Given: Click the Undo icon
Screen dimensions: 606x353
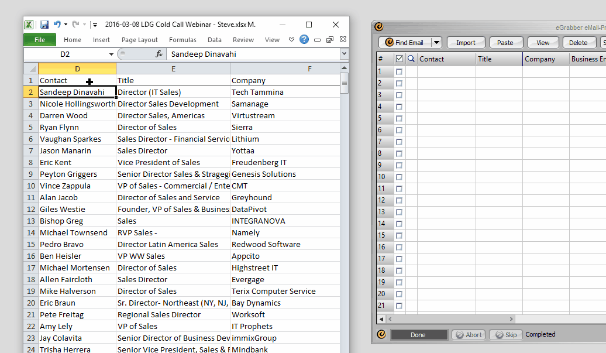Looking at the screenshot, I should click(57, 24).
